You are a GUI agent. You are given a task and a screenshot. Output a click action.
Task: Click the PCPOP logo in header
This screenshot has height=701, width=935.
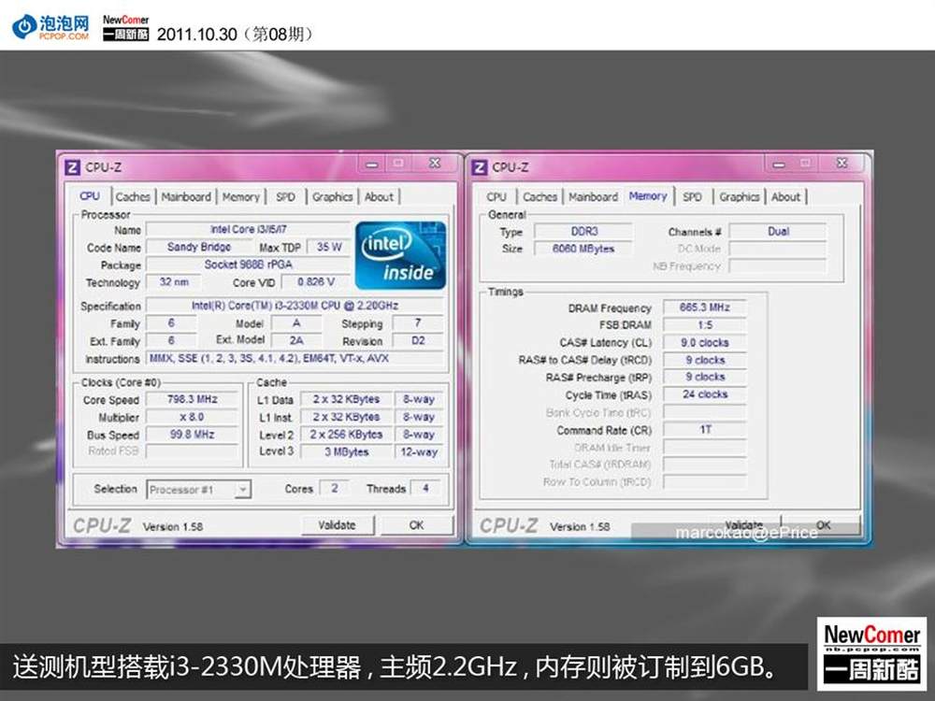[x=50, y=27]
